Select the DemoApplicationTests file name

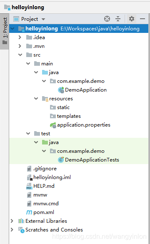(x=92, y=160)
